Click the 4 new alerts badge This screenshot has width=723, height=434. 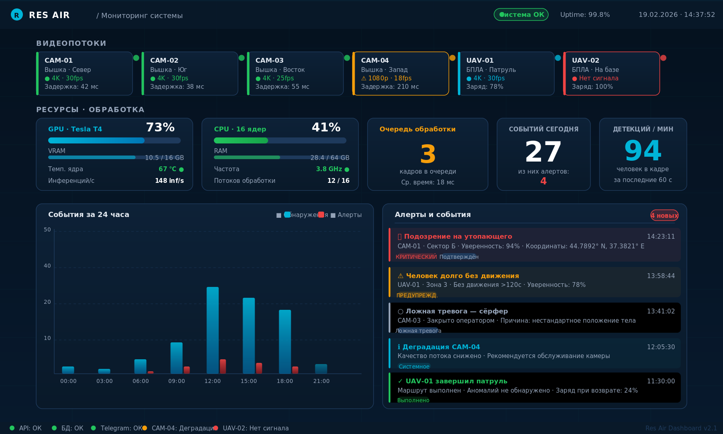(x=664, y=215)
